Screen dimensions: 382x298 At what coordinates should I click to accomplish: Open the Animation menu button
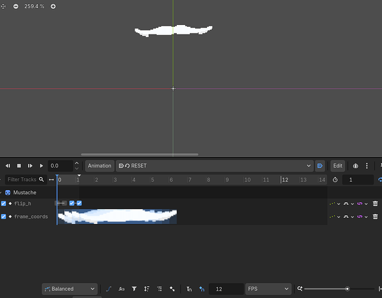click(99, 166)
